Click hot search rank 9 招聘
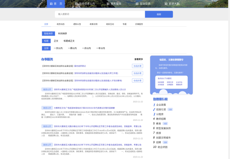The width and height of the screenshot is (230, 159). [x=159, y=142]
